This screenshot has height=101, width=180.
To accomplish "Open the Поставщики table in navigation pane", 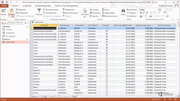I will 11,36.
